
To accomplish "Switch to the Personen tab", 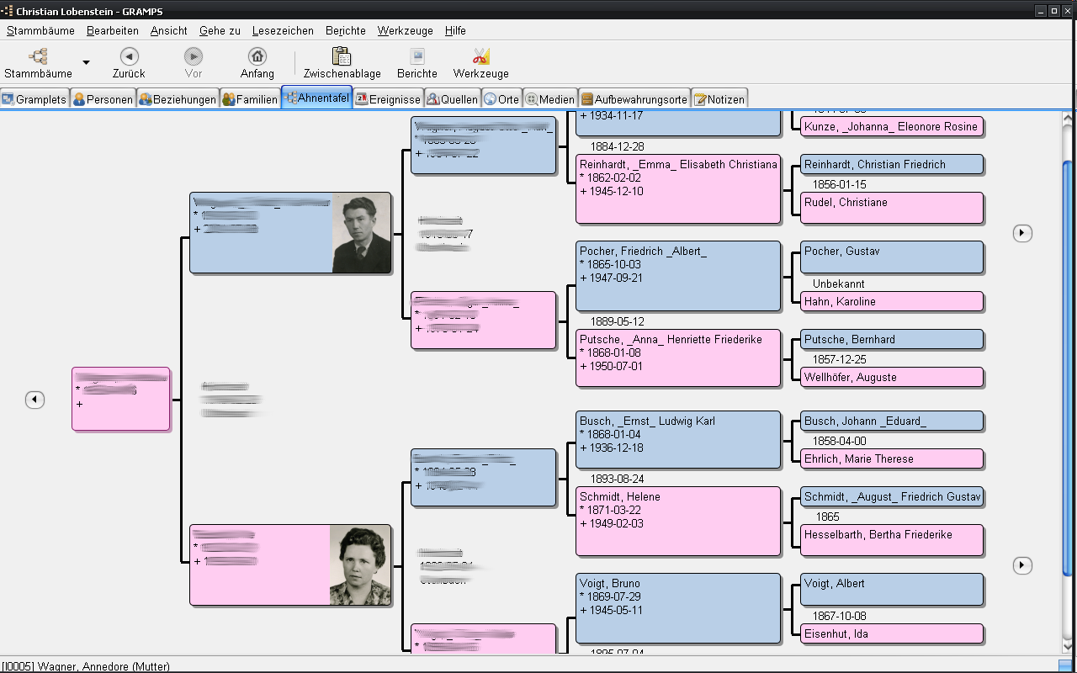I will (103, 99).
